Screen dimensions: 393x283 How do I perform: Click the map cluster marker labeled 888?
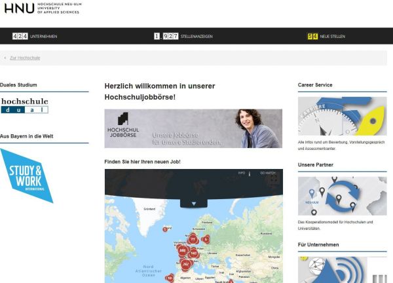[183, 250]
